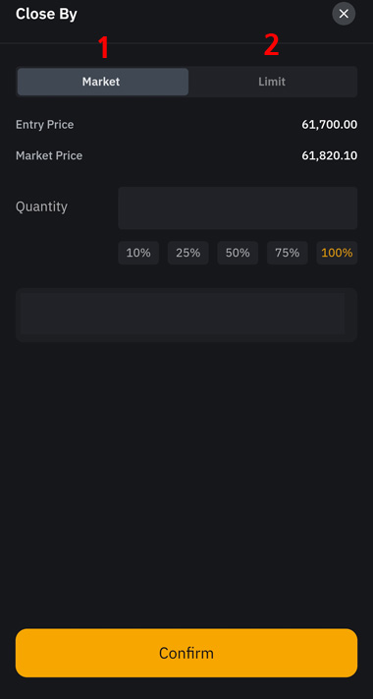The height and width of the screenshot is (699, 373).
Task: Switch to the Limit order tab
Action: tap(272, 82)
